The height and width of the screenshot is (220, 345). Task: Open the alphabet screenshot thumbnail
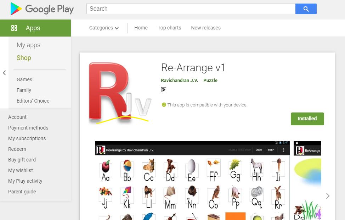192,180
